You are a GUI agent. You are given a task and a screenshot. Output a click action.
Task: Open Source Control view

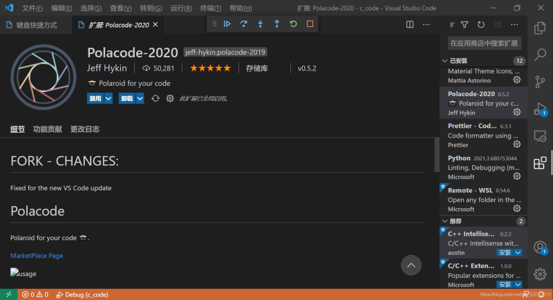point(540,82)
